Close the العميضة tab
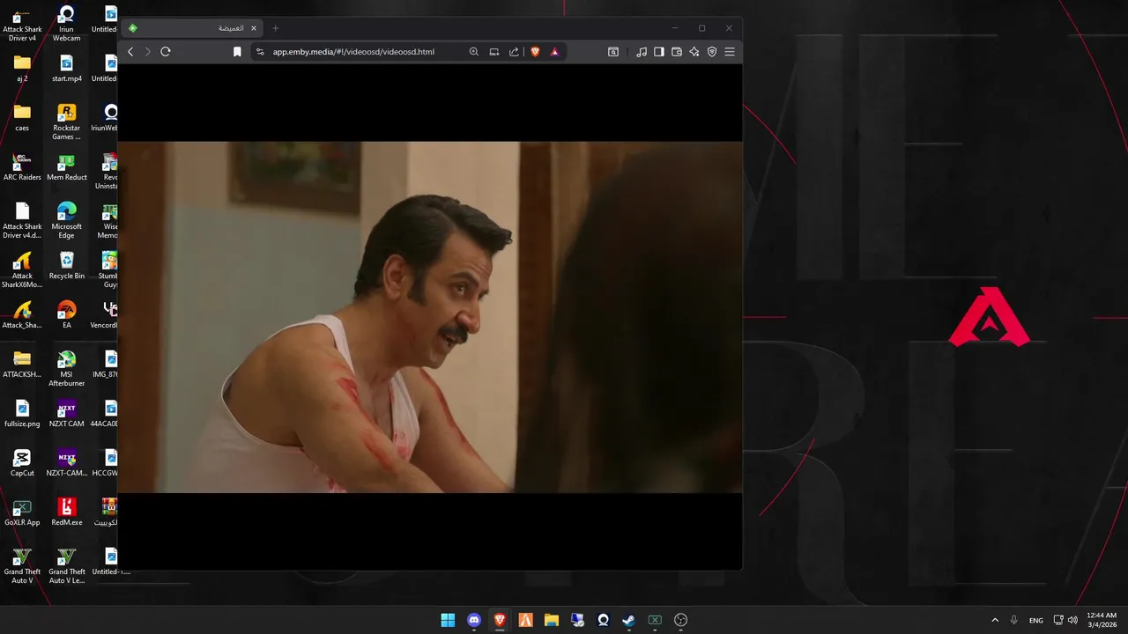Screen dimensions: 1128x634 (x=254, y=28)
